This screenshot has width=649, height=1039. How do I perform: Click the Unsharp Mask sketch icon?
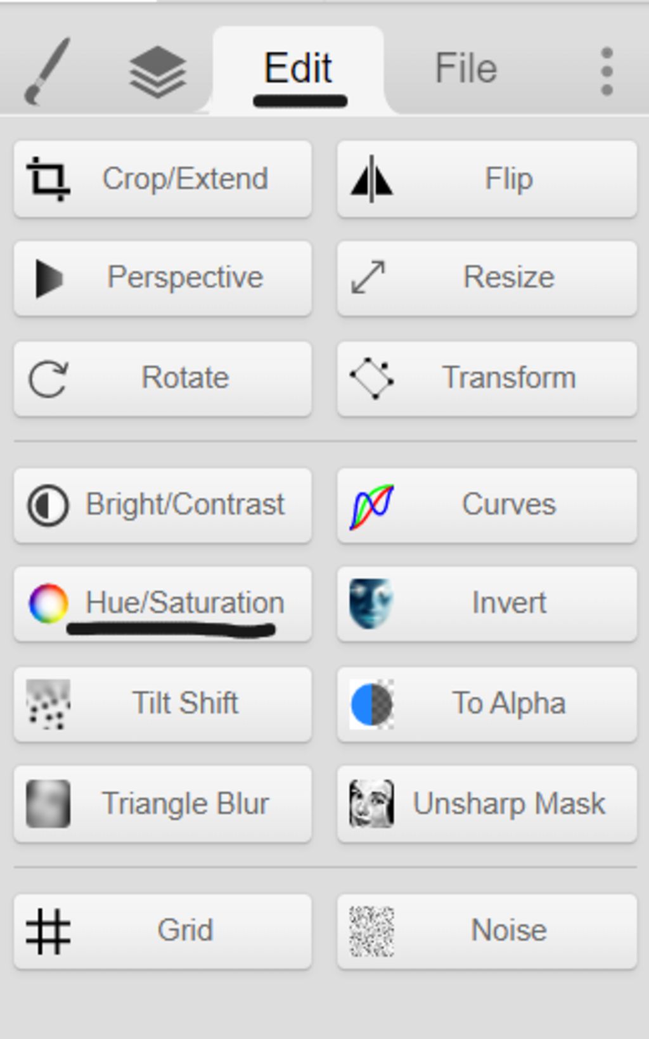tap(372, 804)
